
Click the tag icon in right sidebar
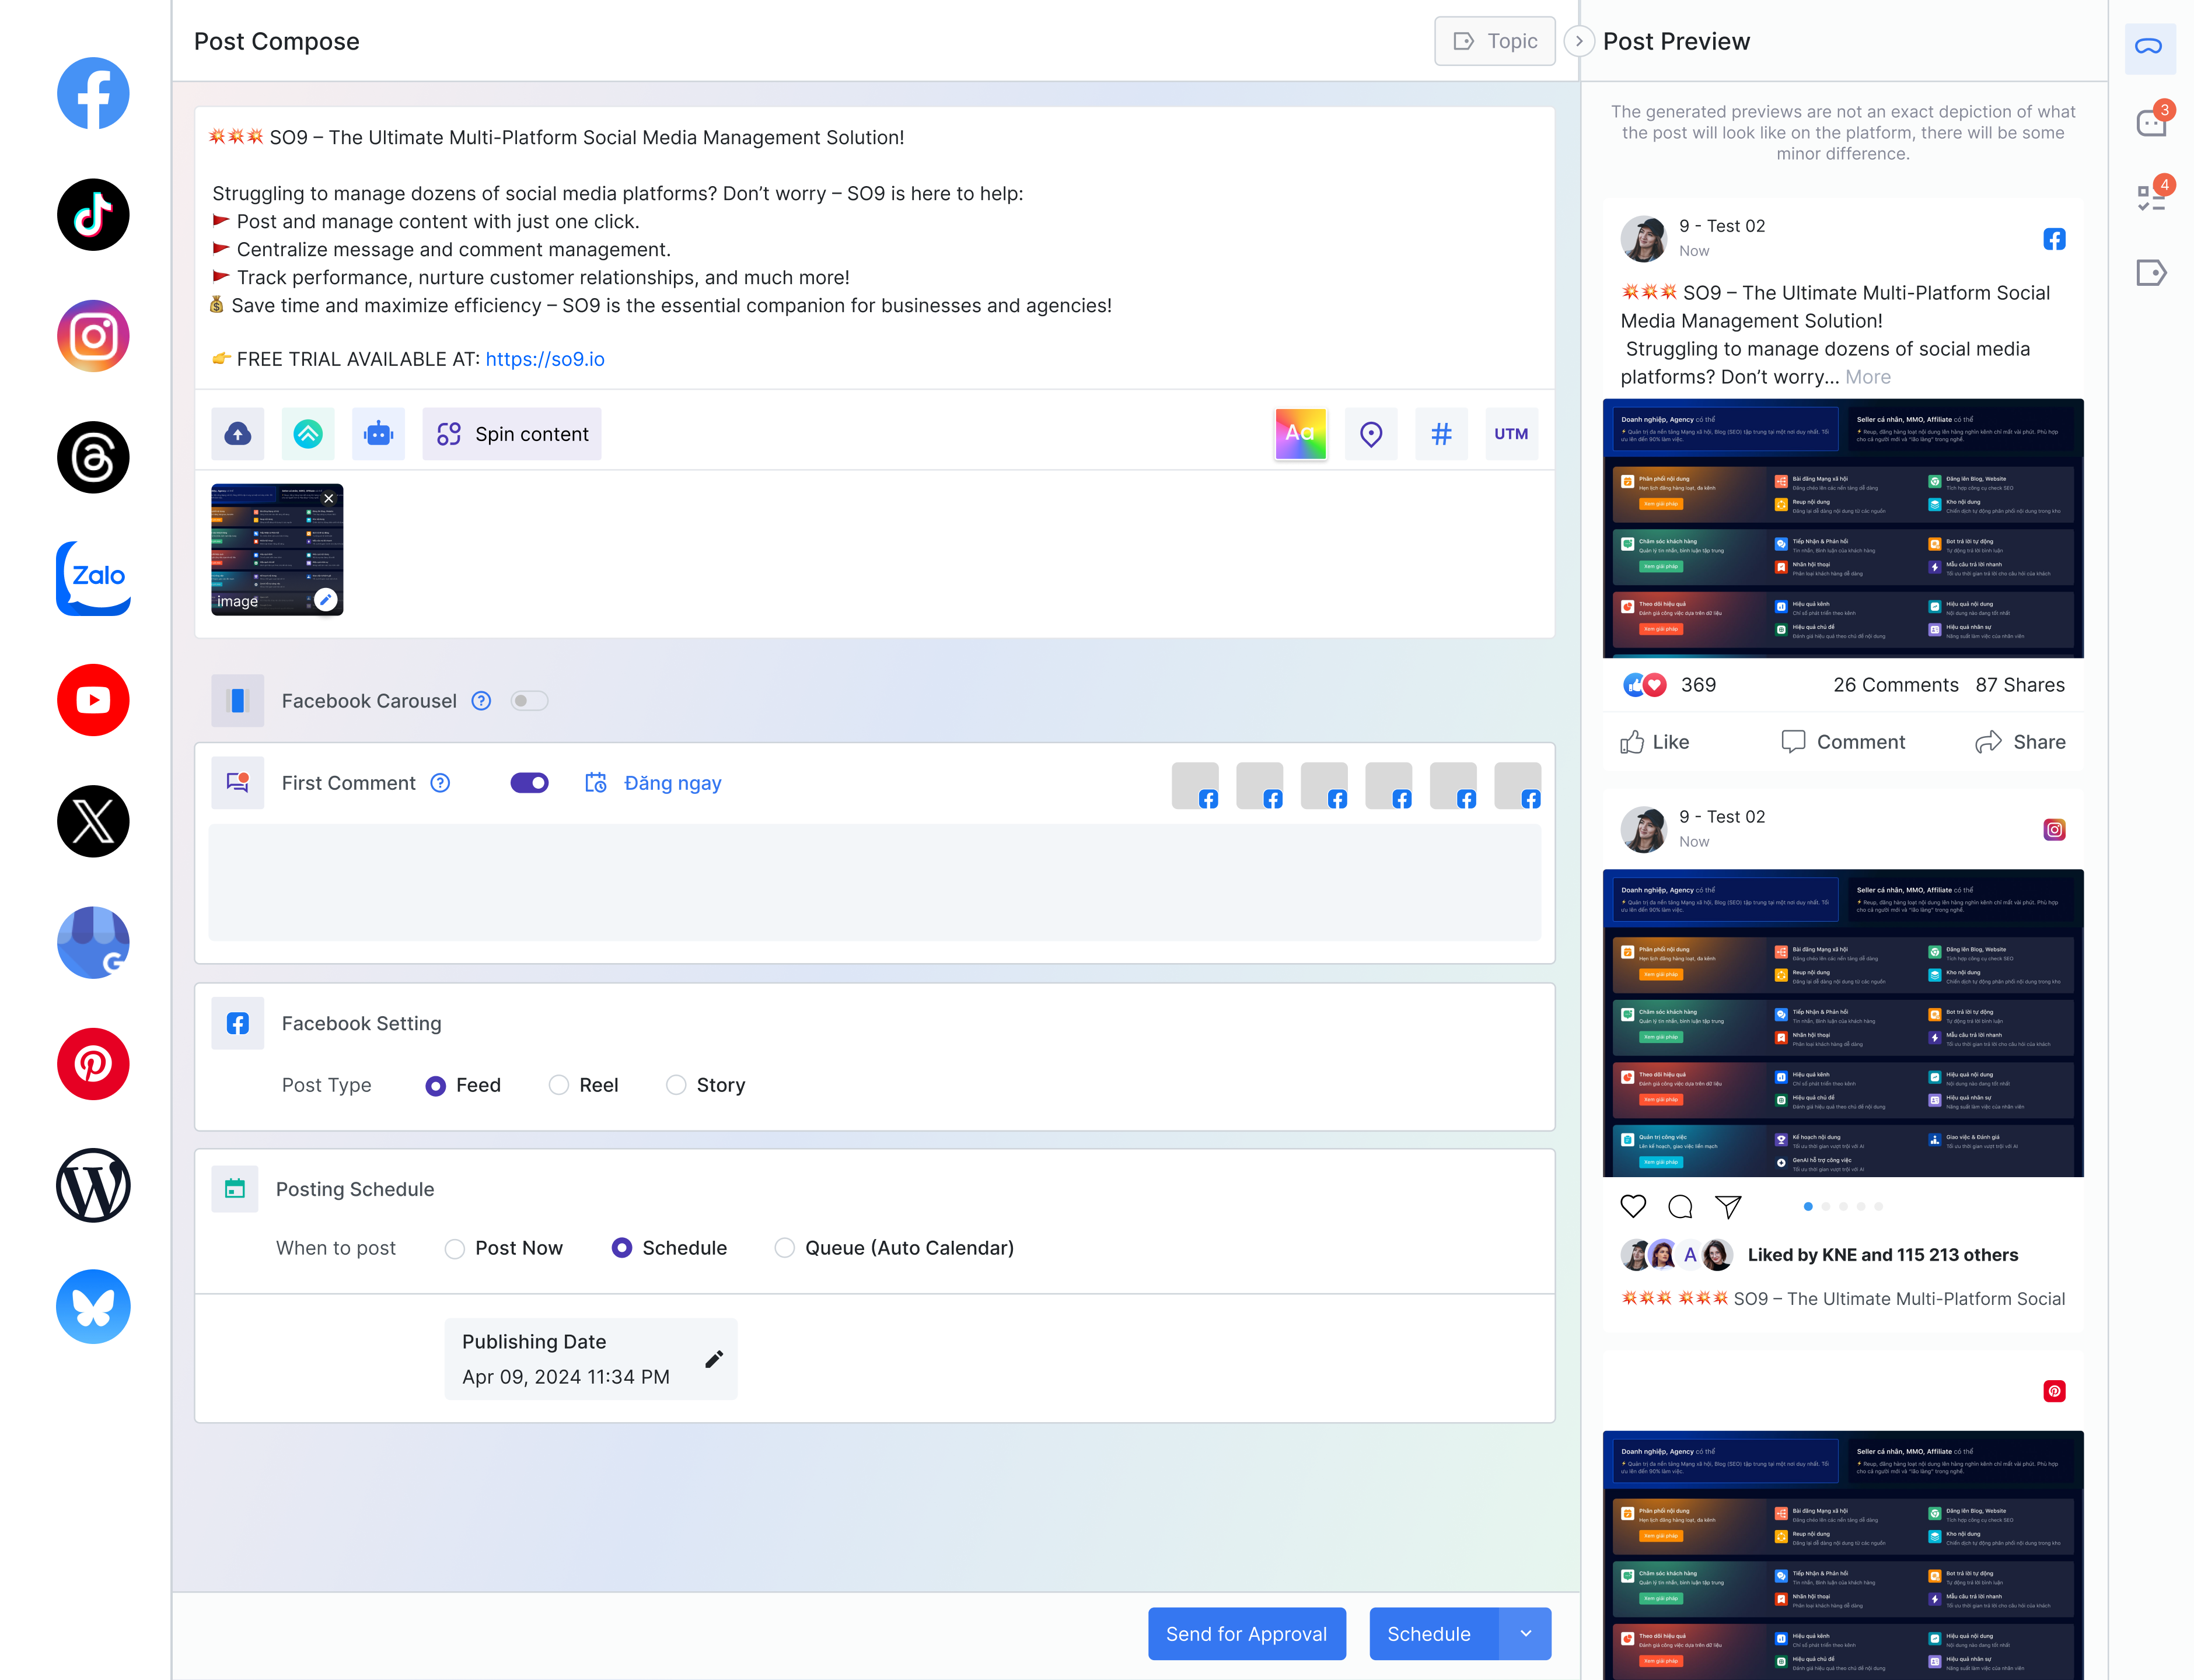[2151, 272]
